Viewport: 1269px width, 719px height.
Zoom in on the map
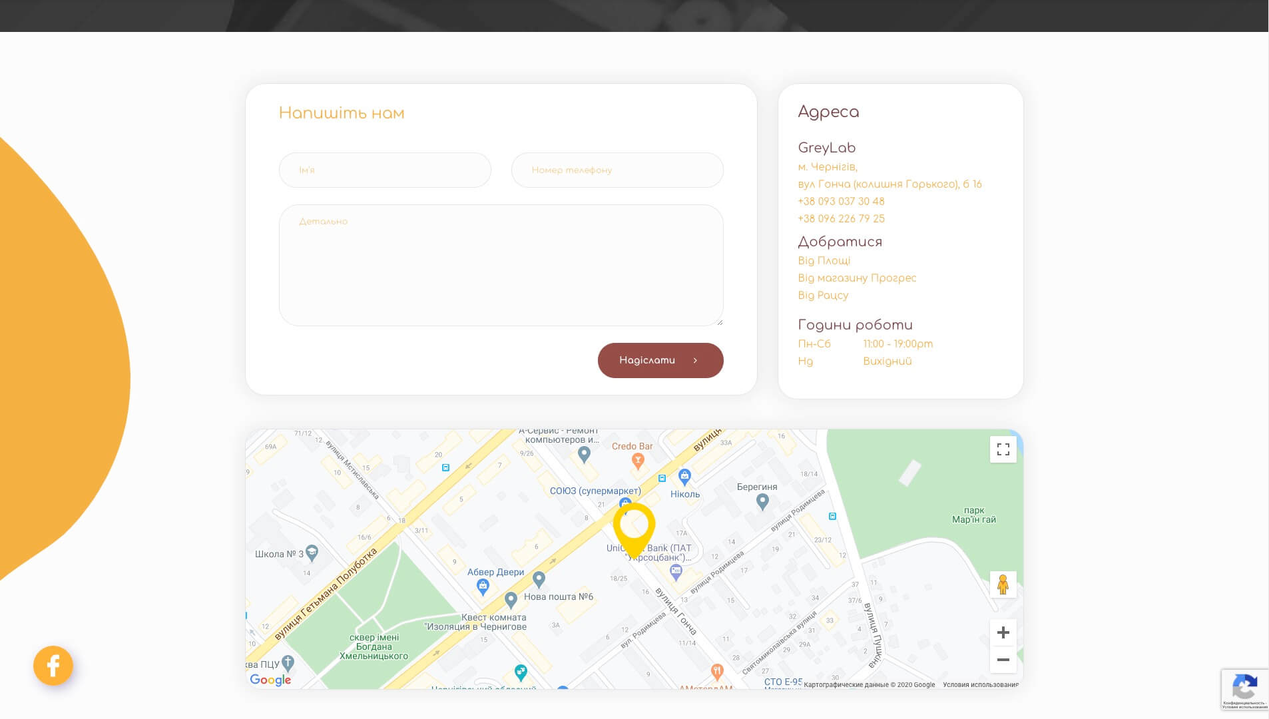[x=1003, y=632]
